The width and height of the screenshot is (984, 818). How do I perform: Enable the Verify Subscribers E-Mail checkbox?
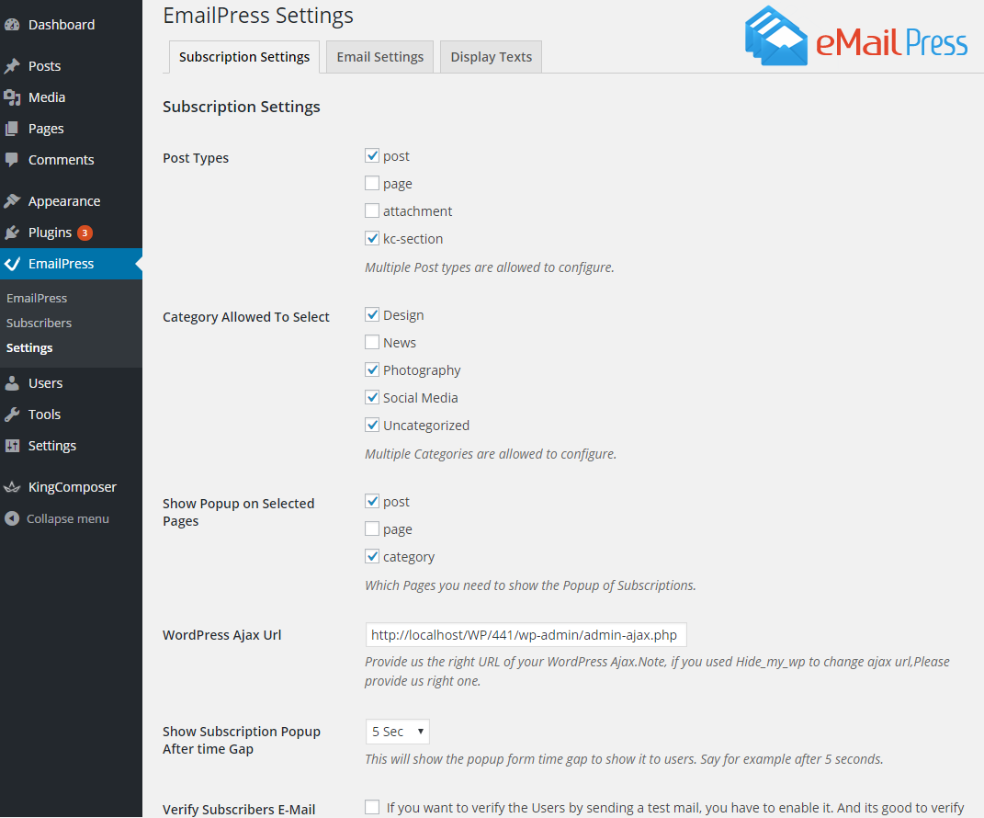[372, 807]
